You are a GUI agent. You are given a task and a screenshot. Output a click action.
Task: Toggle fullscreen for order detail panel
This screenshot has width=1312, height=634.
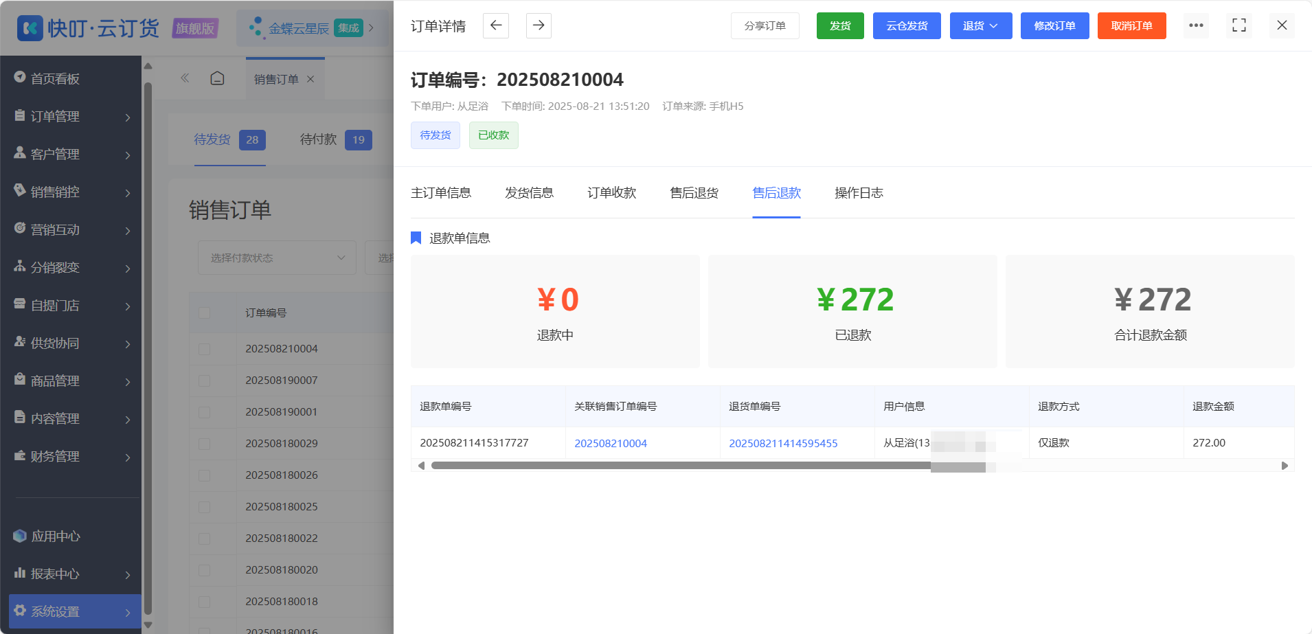pos(1239,25)
